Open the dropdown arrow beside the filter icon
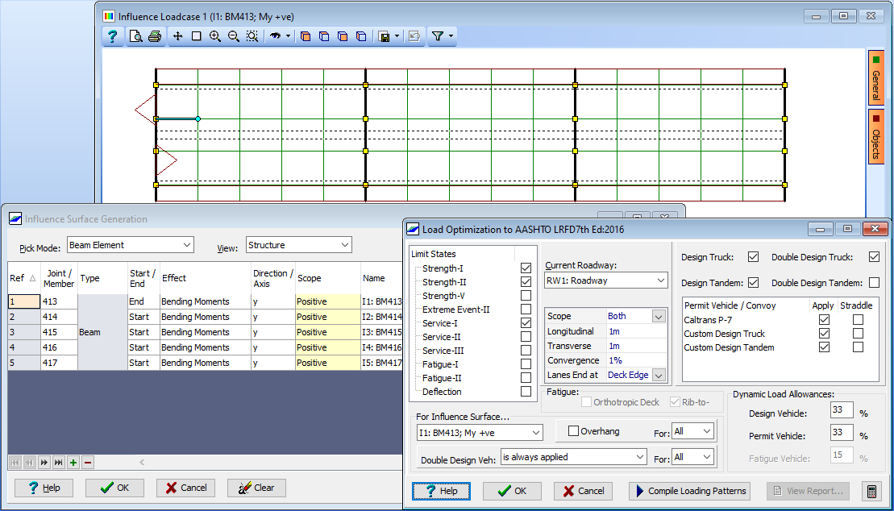The image size is (894, 511). tap(451, 36)
